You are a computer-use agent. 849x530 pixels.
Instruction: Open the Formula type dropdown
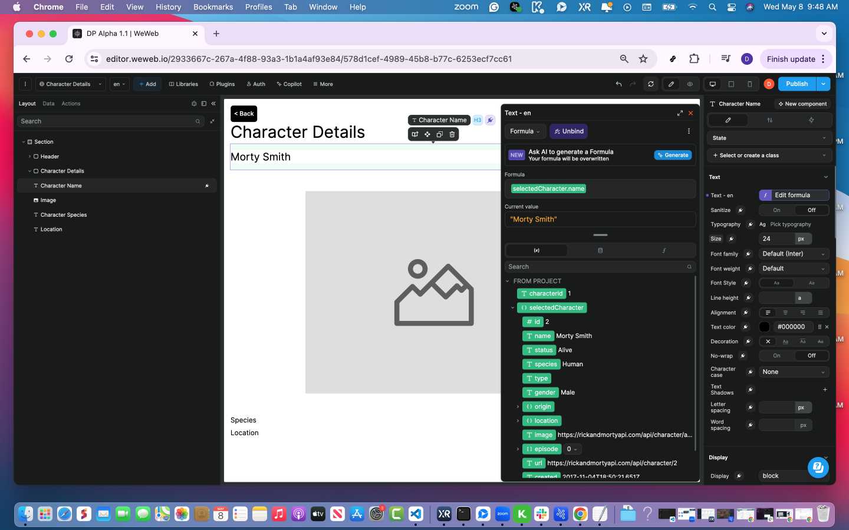tap(525, 131)
